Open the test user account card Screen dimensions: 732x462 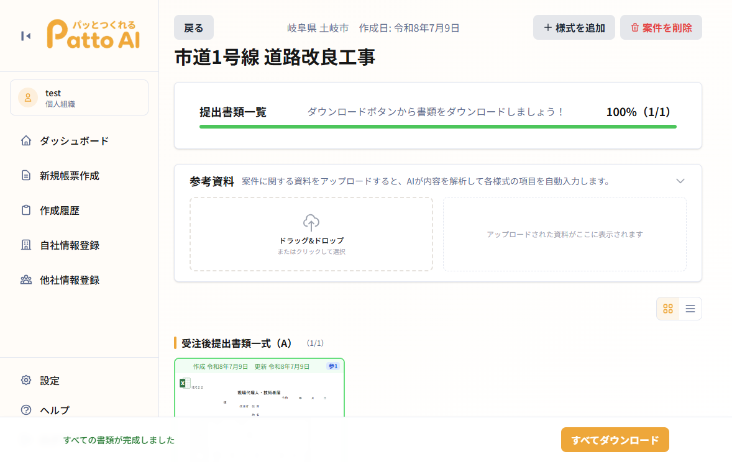pyautogui.click(x=80, y=97)
